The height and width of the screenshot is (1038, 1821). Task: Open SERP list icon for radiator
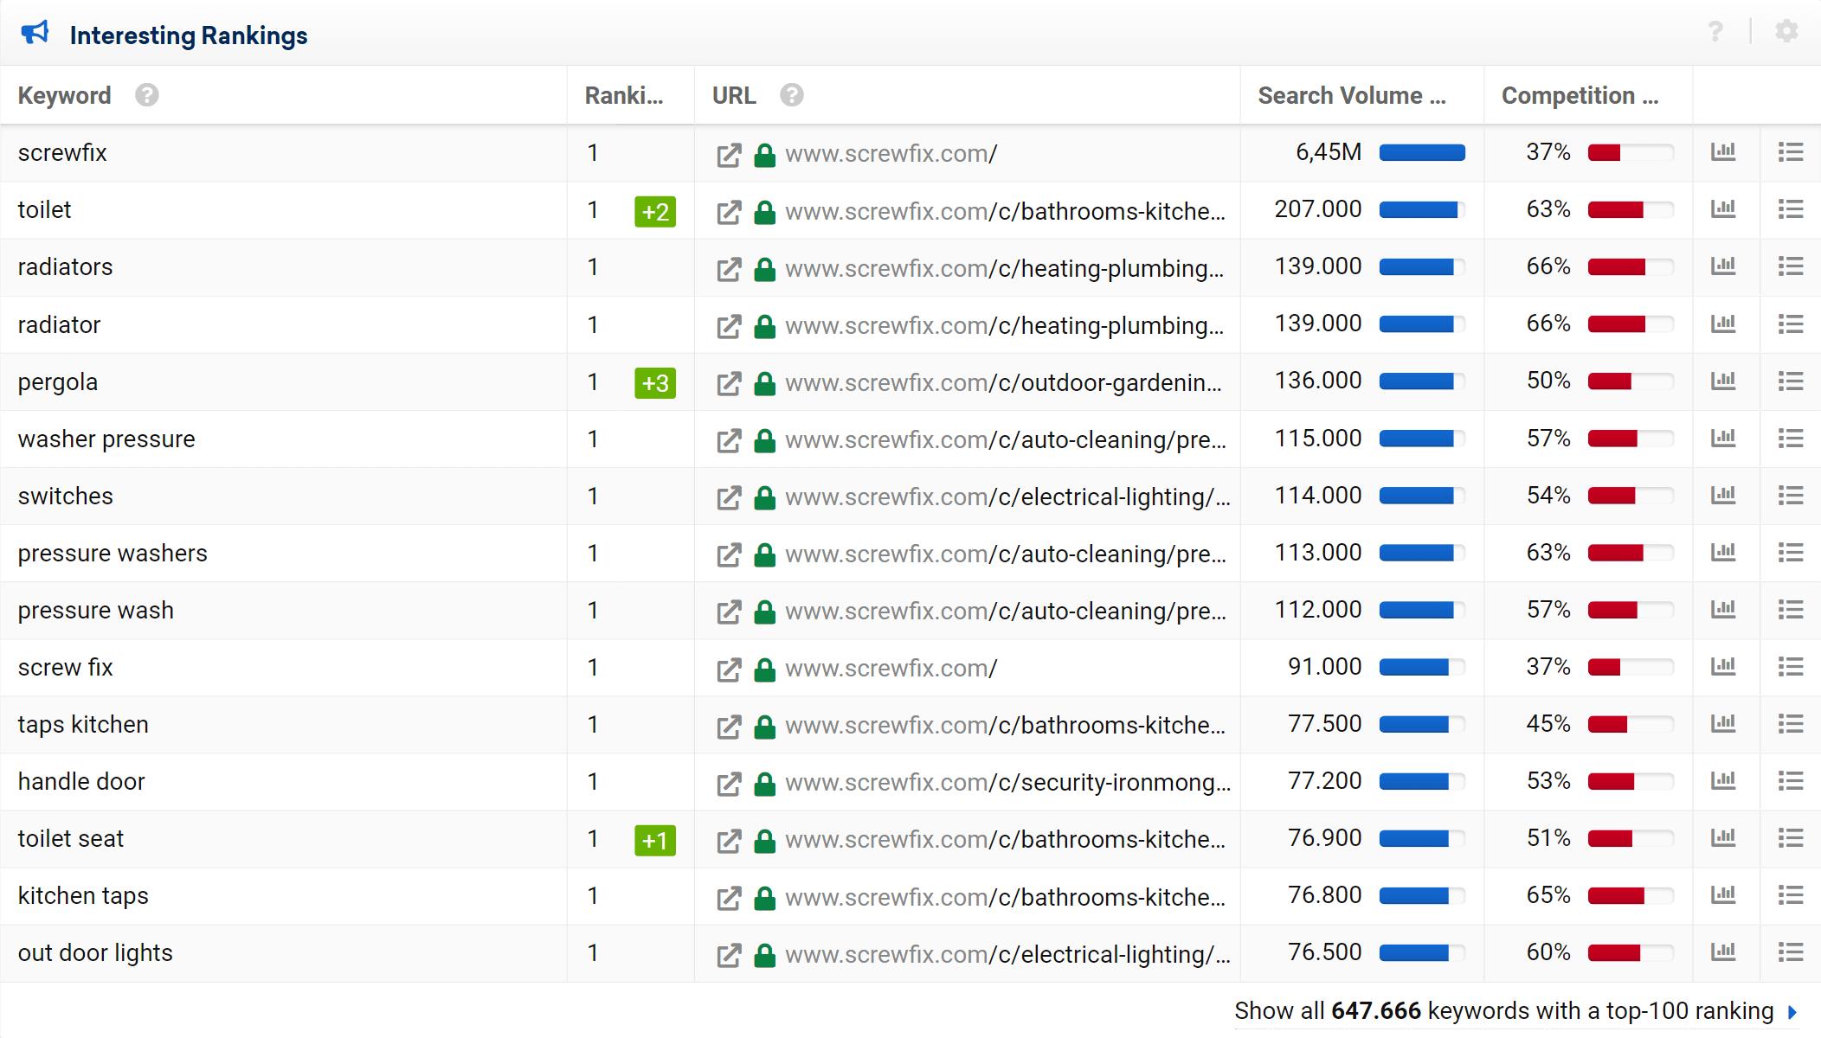point(1791,324)
